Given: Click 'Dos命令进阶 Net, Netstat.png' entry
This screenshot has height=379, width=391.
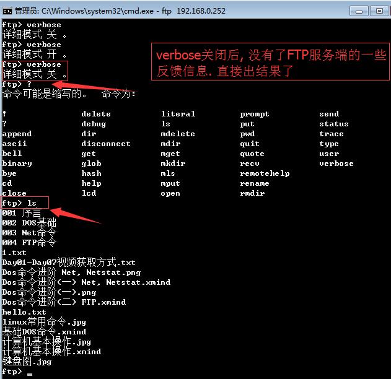Looking at the screenshot, I should [71, 272].
